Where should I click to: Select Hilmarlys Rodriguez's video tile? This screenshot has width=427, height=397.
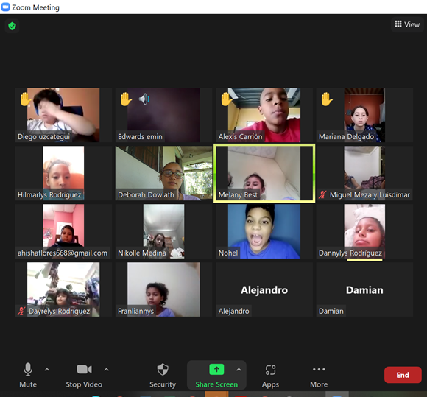[63, 173]
